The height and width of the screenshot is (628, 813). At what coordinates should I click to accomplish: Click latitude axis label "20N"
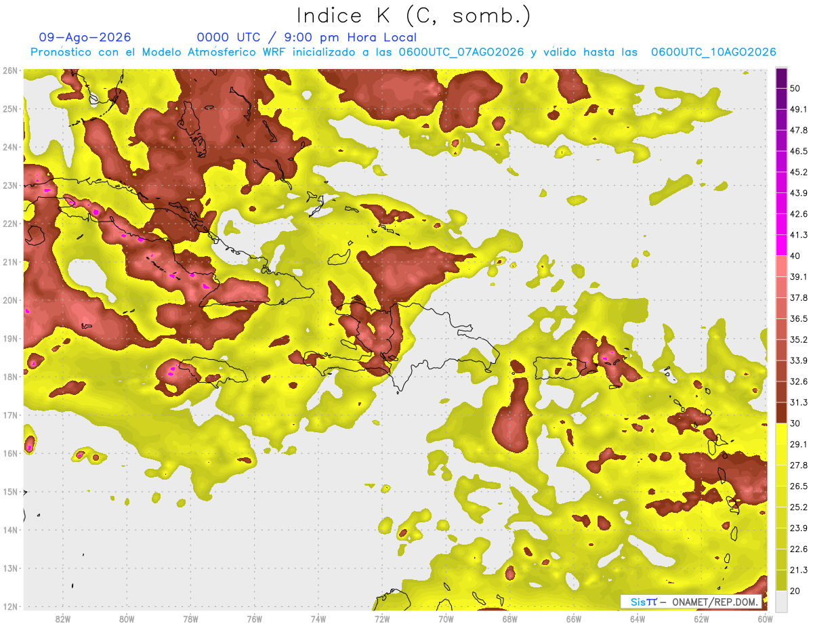click(x=9, y=300)
